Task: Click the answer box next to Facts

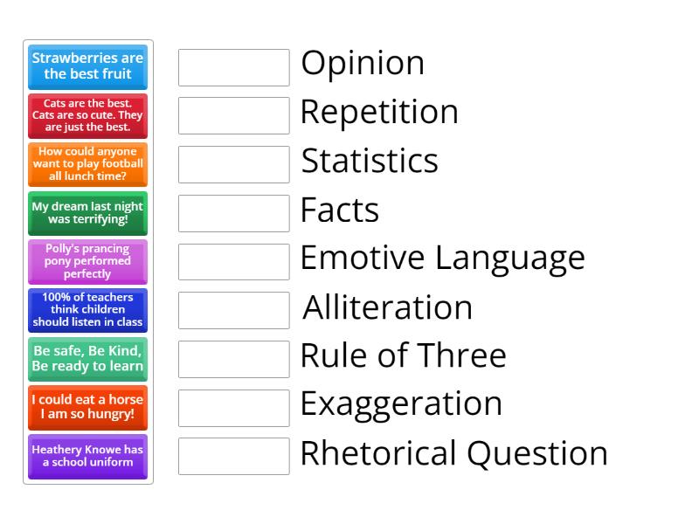Action: (232, 211)
